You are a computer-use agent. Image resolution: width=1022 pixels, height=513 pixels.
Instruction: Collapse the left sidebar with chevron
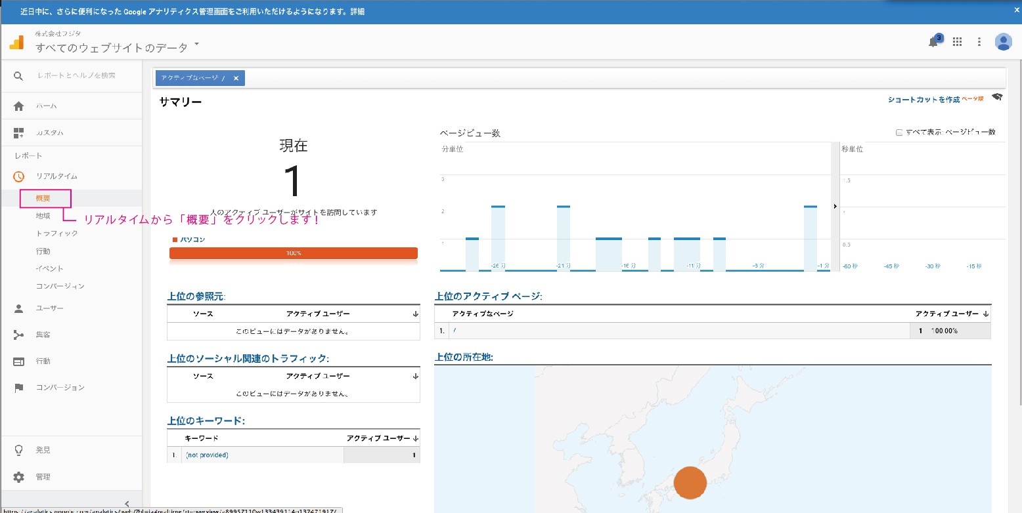pos(127,504)
